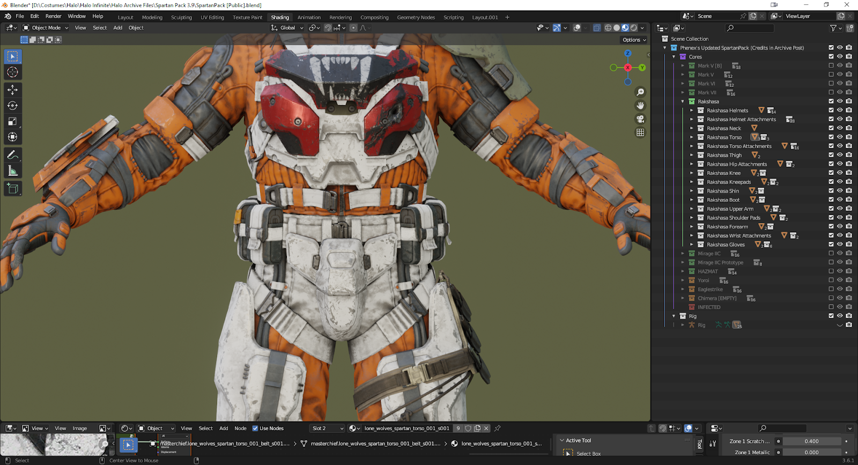Toggle X-ray view in the viewport header

tap(597, 28)
